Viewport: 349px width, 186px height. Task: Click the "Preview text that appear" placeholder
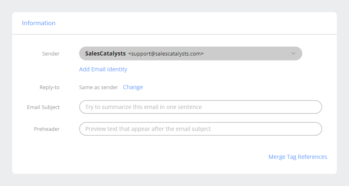148,129
